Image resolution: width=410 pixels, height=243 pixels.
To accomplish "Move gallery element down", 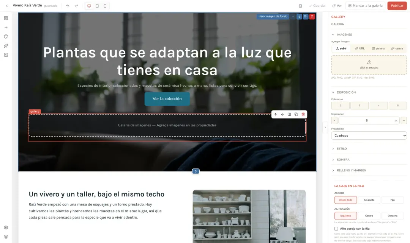I will [282, 114].
